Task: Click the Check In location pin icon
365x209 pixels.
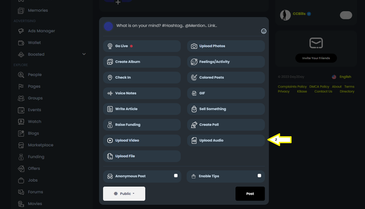Action: [110, 77]
